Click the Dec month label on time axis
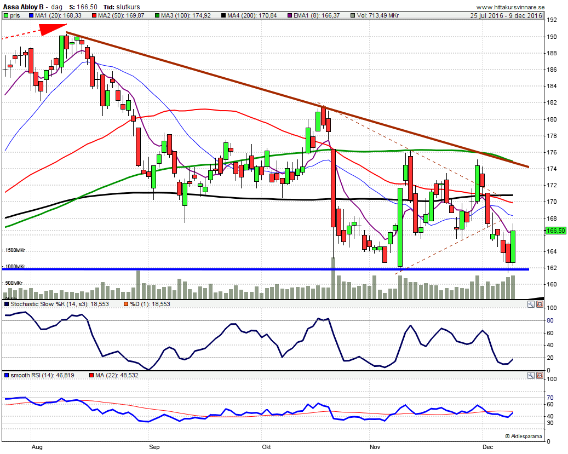Image resolution: width=568 pixels, height=454 pixels. click(487, 447)
